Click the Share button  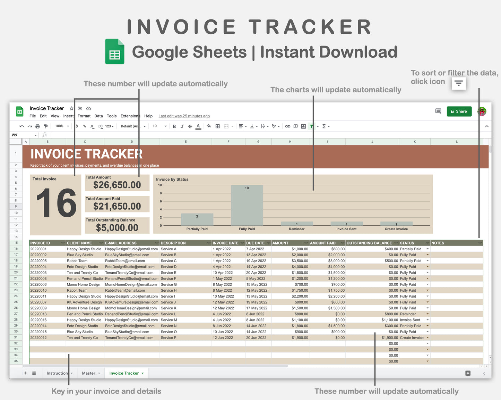point(459,111)
